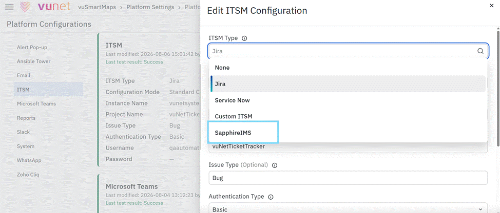This screenshot has width=500, height=213.
Task: Click the Bug value in ITSM card
Action: click(175, 125)
